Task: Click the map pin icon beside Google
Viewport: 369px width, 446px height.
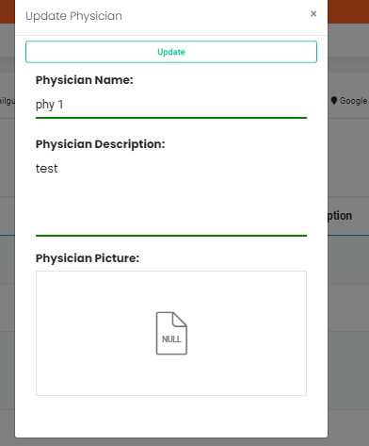Action: 334,101
